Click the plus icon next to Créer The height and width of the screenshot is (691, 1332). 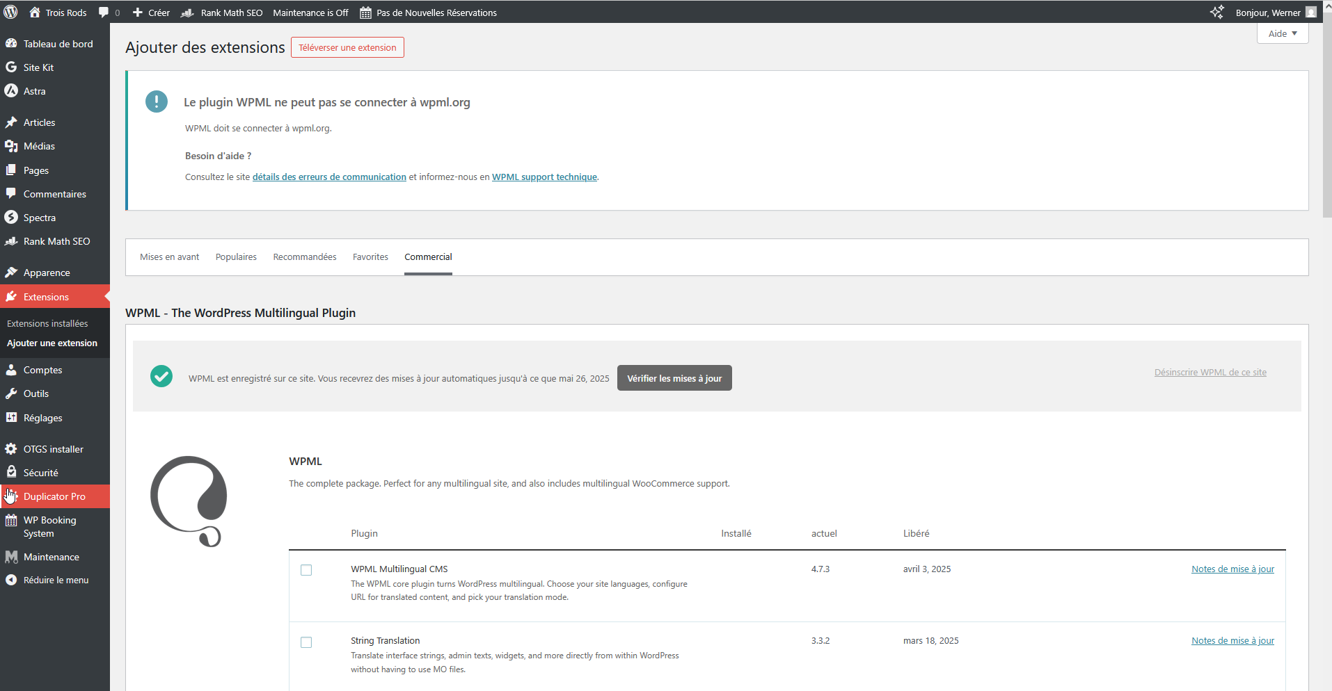tap(138, 13)
